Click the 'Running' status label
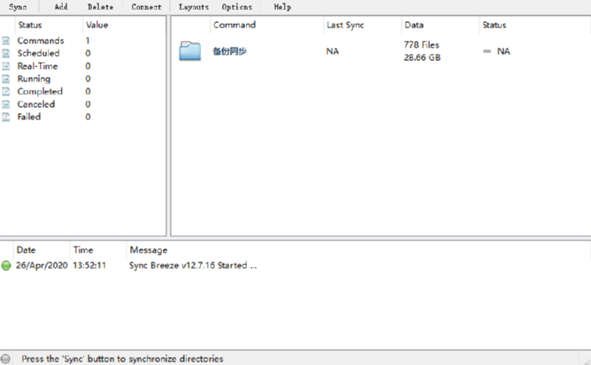 click(34, 79)
